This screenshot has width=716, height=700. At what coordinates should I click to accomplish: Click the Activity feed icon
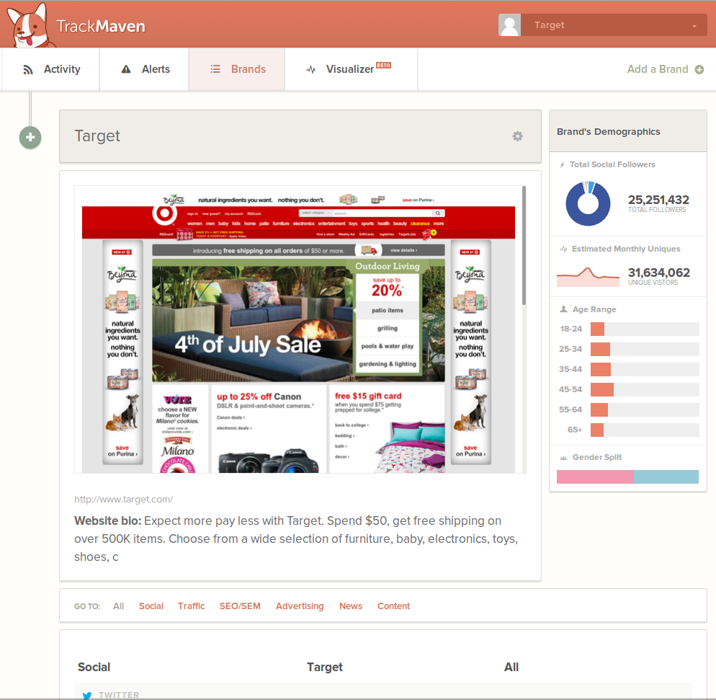click(x=28, y=70)
